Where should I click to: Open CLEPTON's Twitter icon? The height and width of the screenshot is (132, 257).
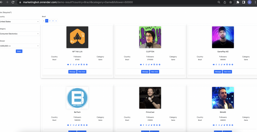click(151, 64)
